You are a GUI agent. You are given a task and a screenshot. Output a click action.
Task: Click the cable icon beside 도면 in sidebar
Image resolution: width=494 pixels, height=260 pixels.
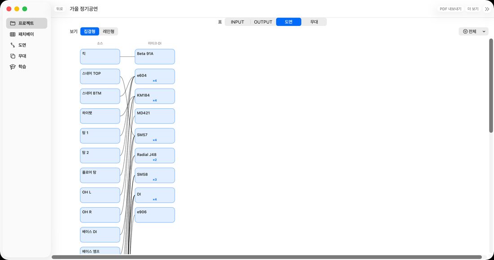click(13, 45)
